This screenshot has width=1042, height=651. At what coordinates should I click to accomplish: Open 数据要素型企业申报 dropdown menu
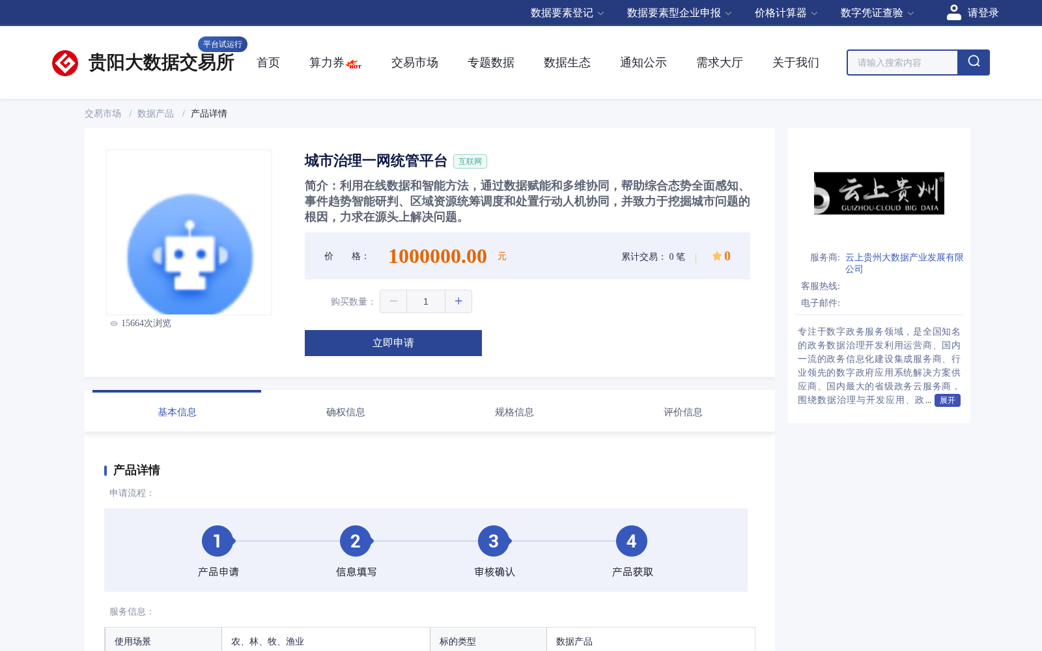679,13
